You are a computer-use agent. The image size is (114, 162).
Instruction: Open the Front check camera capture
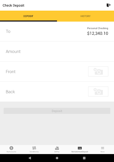point(98,72)
